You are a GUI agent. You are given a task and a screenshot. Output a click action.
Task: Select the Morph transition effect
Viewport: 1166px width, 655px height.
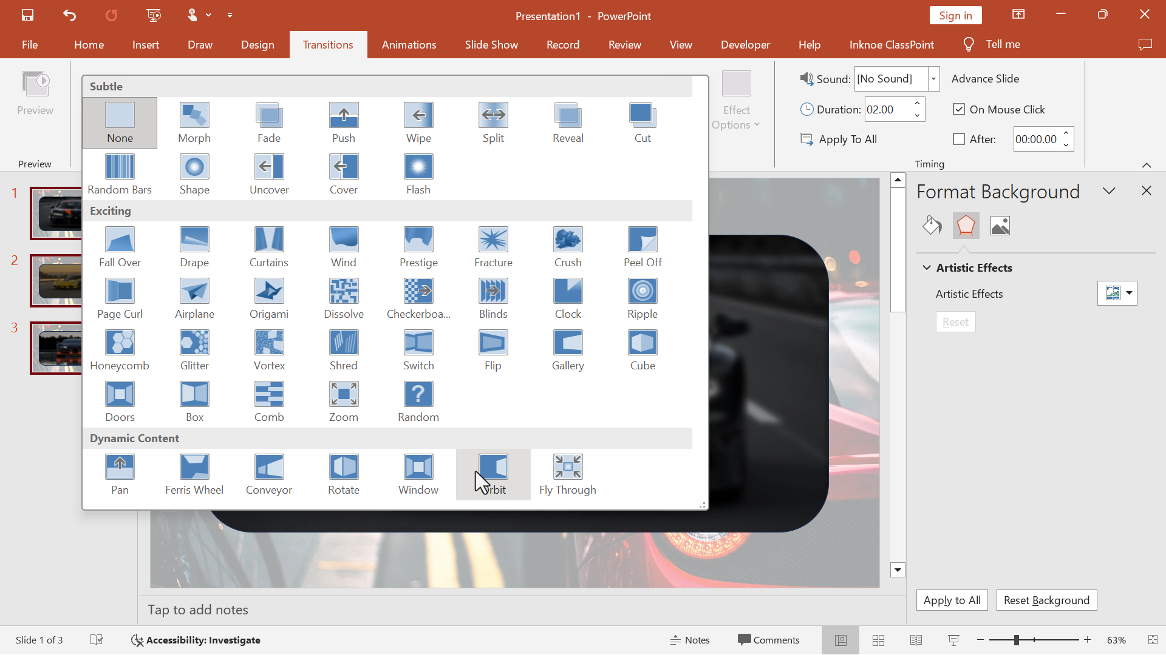(x=194, y=121)
